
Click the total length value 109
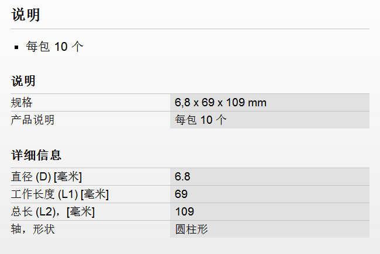pos(184,212)
